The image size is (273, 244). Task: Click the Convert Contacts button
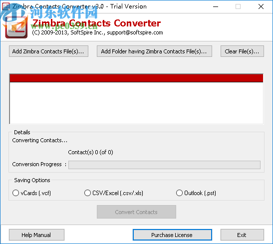click(x=136, y=212)
